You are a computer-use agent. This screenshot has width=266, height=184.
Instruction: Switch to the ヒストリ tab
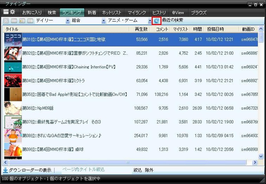point(159,12)
